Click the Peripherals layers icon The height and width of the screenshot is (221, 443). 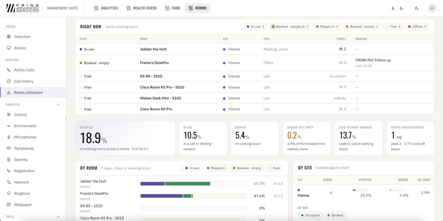[x=9, y=148]
